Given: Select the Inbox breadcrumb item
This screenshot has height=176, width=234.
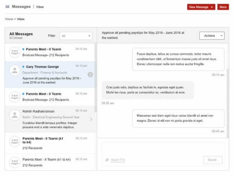Looking at the screenshot, I should coord(21,19).
